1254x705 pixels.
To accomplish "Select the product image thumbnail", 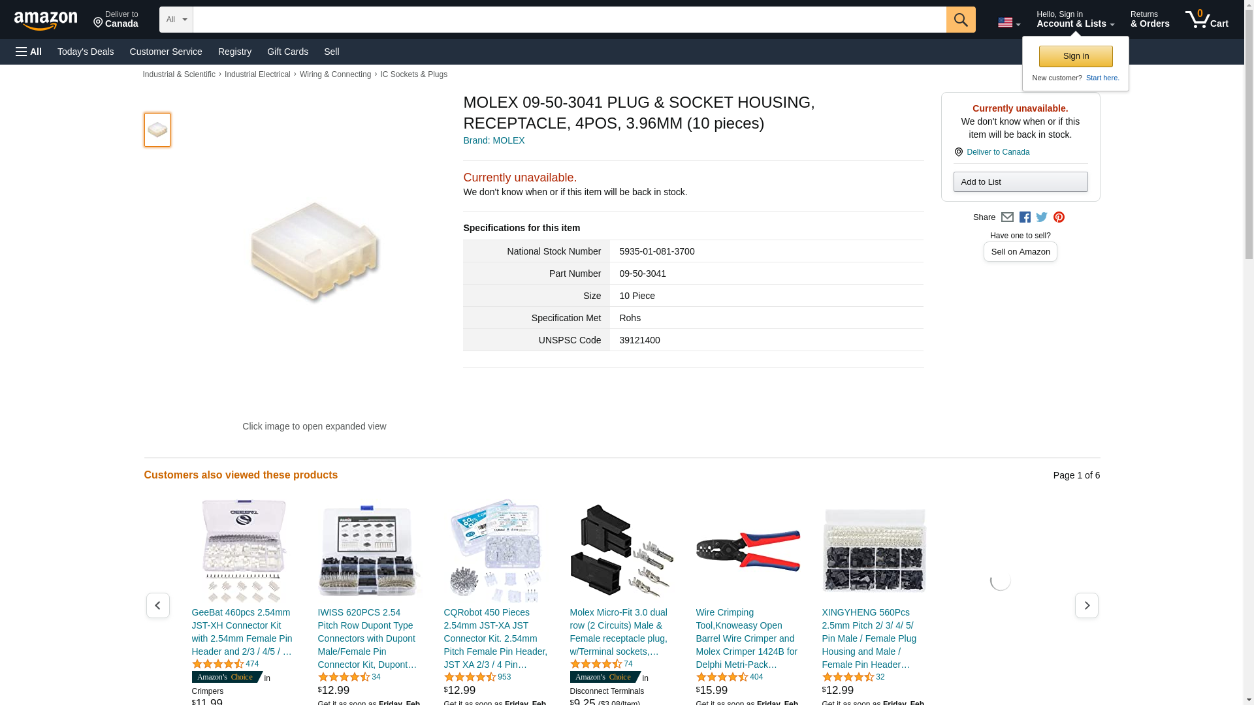I will [x=157, y=130].
